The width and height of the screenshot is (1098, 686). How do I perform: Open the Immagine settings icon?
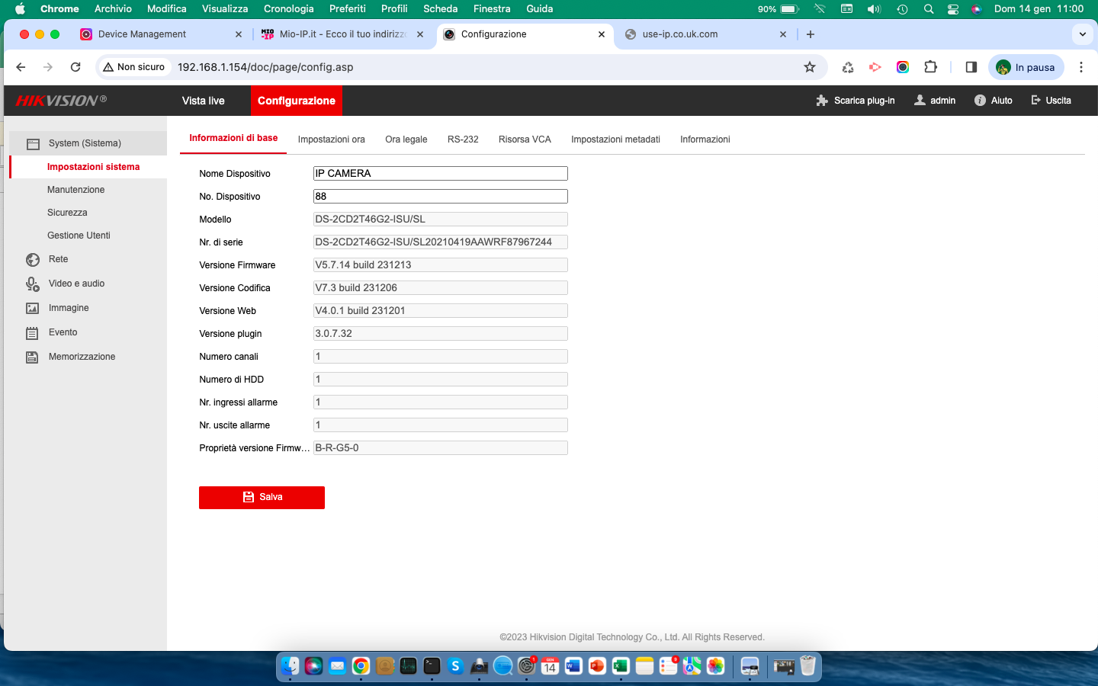pyautogui.click(x=32, y=308)
